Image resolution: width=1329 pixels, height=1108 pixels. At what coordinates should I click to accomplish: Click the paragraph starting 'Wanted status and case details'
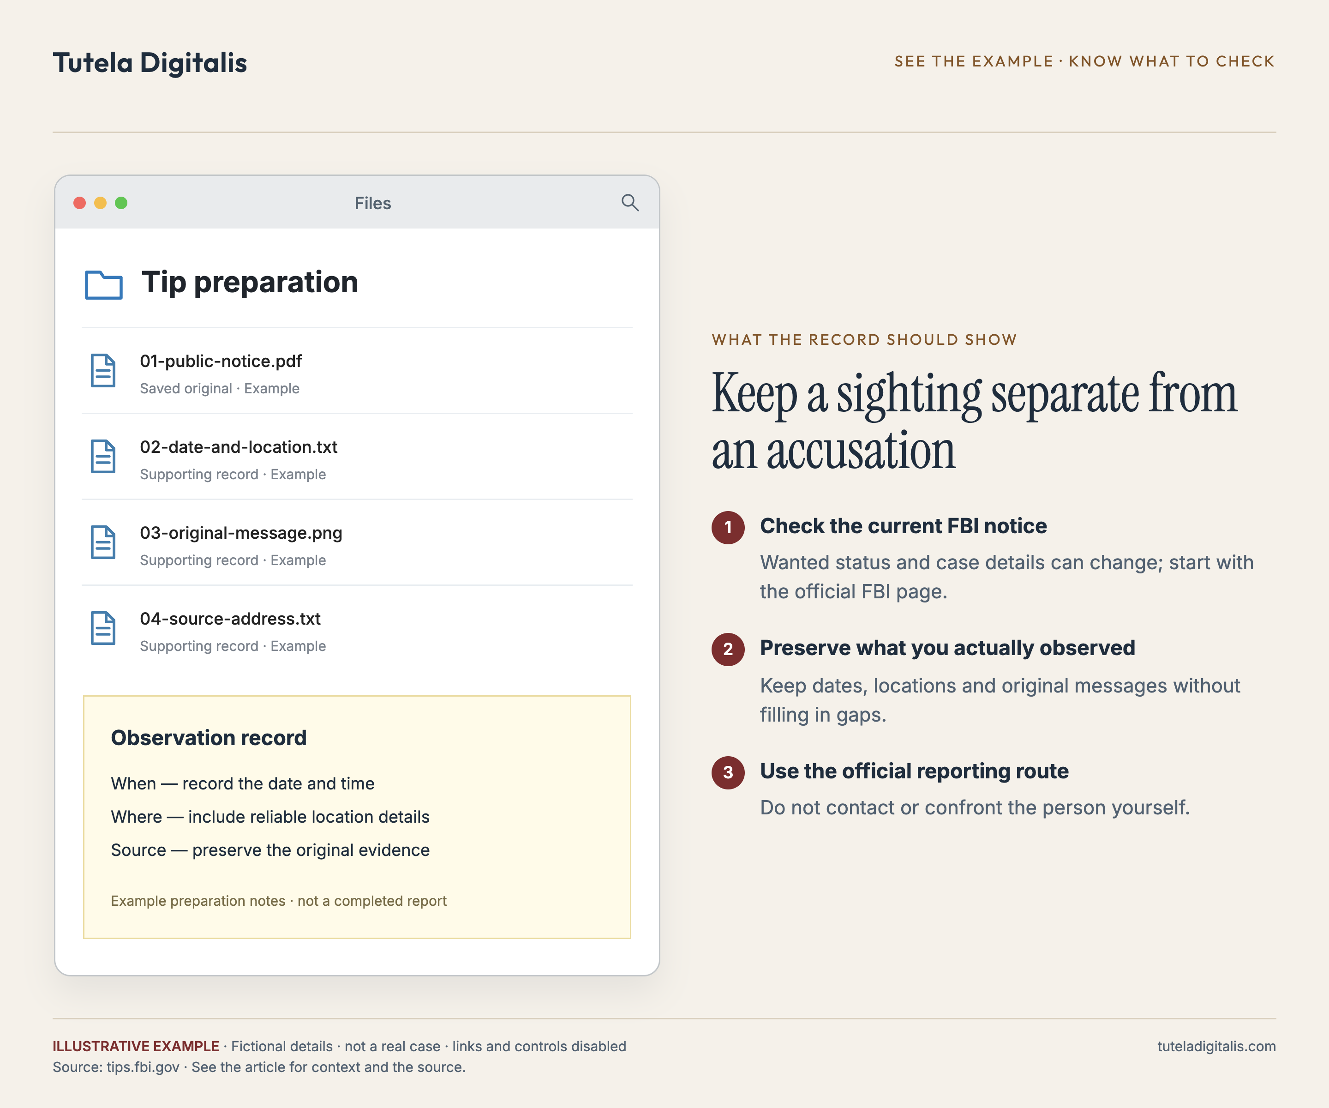1007,577
